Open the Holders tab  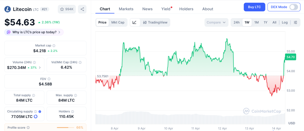coord(186,9)
